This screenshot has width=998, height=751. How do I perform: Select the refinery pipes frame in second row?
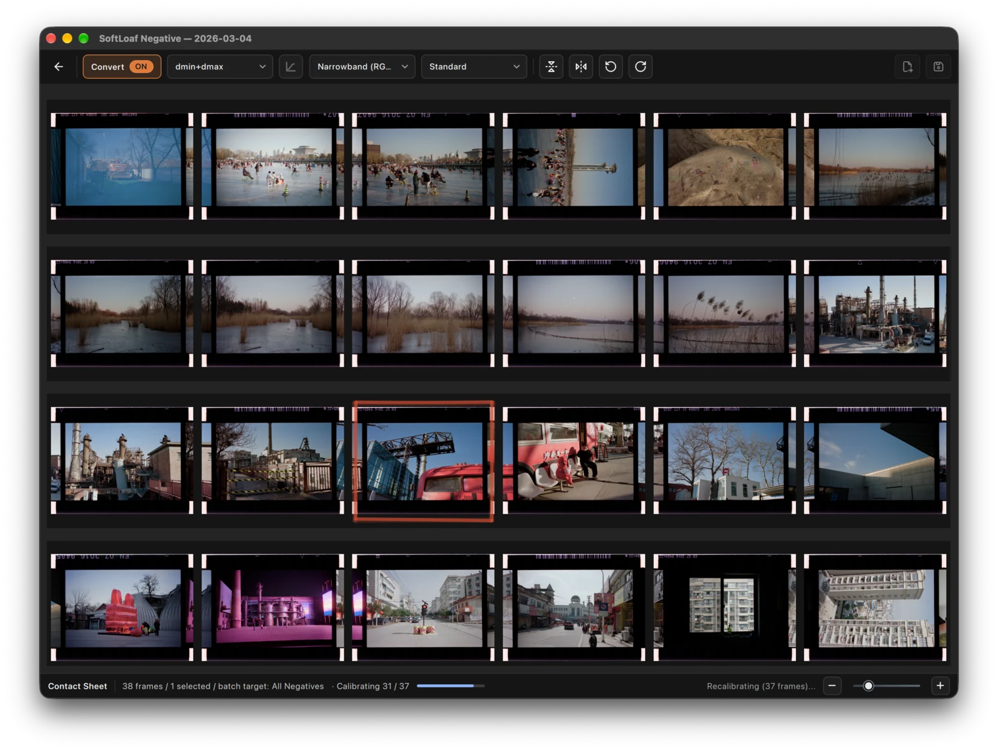pos(875,313)
